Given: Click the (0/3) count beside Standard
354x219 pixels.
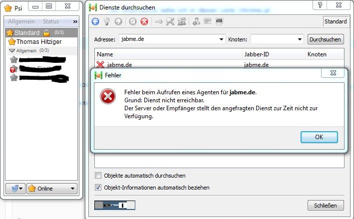Looking at the screenshot, I should tap(59, 32).
